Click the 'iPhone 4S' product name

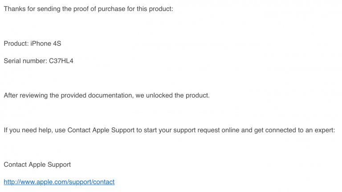coord(46,43)
